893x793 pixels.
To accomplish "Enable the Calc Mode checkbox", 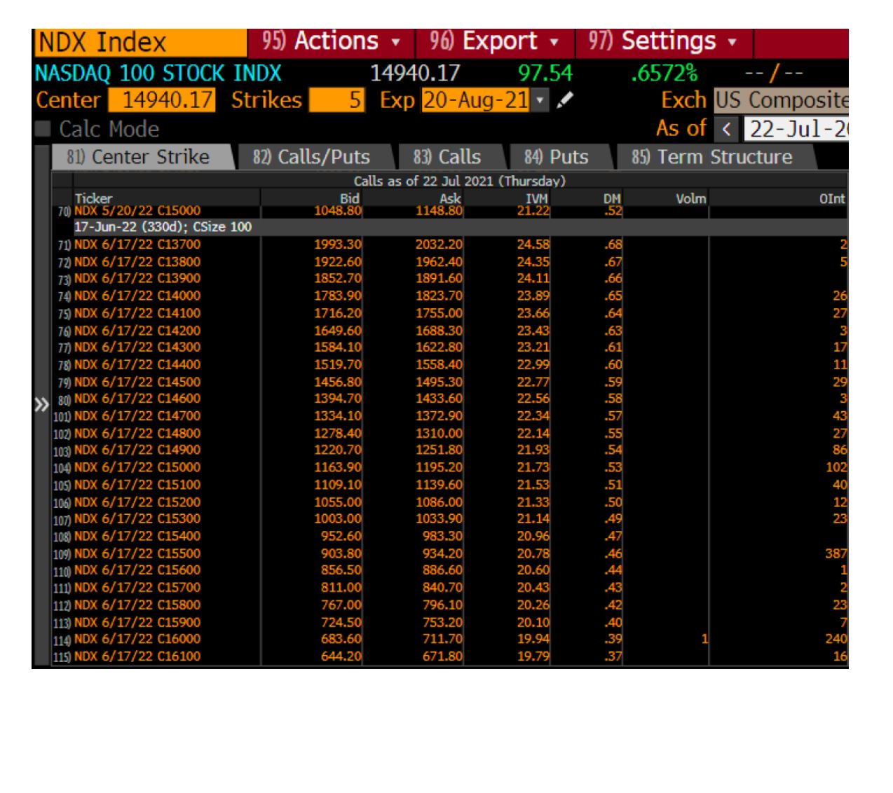I will coord(42,129).
